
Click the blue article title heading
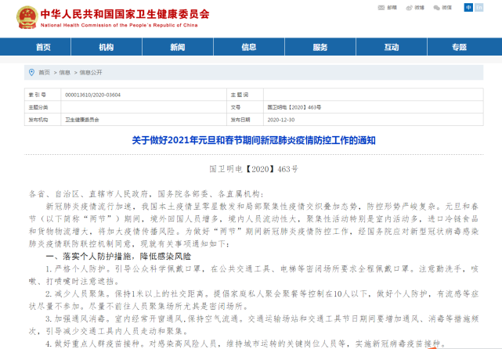[252, 141]
